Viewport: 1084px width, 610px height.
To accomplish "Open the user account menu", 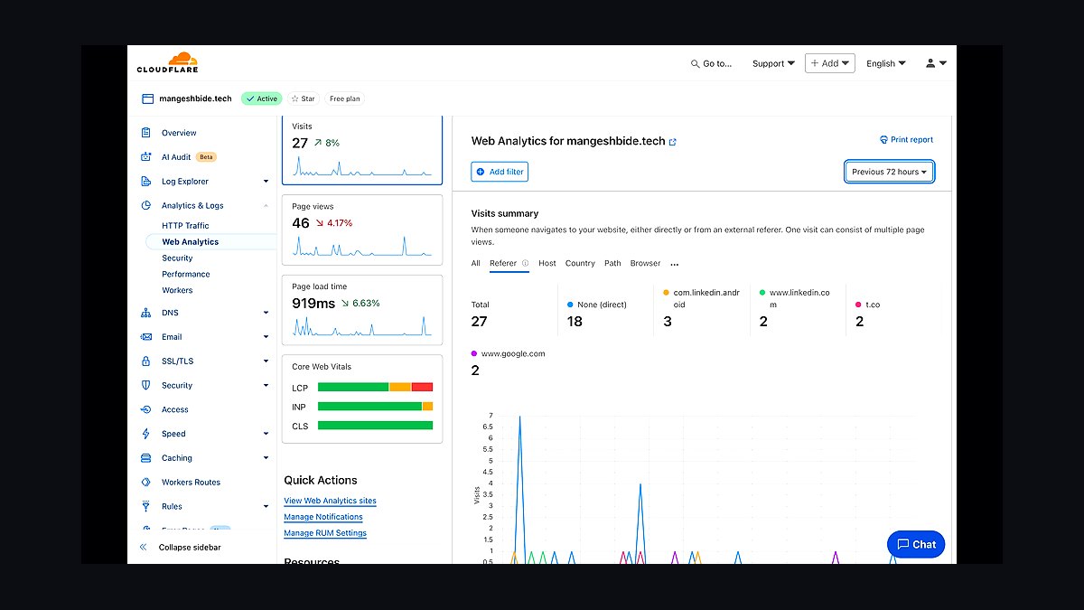I will coord(936,63).
